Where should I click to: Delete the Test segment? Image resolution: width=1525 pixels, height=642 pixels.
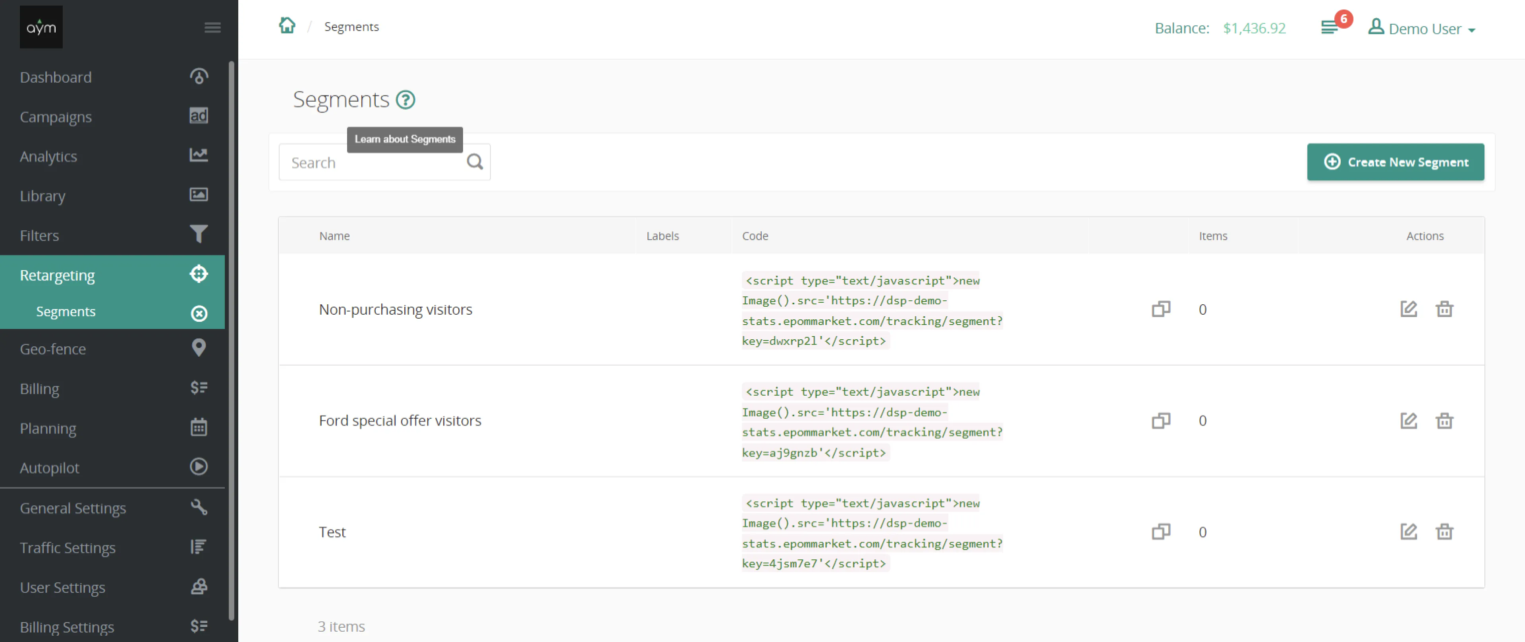1444,532
